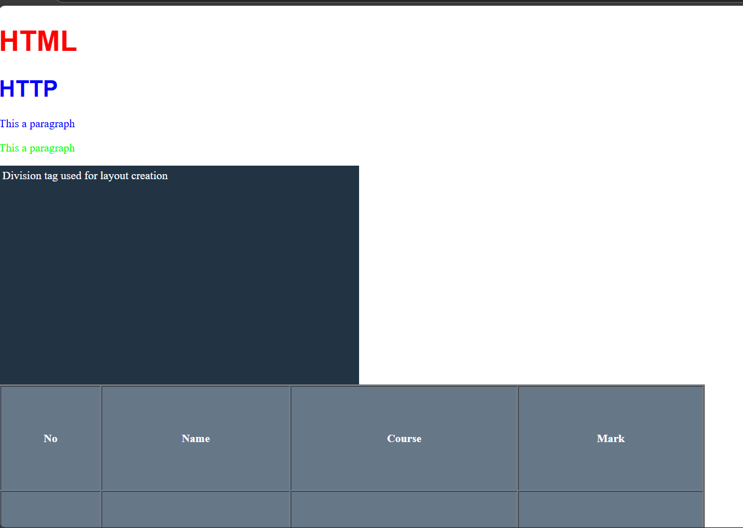Click the white page area right of the division box
This screenshot has width=743, height=528.
[x=536, y=271]
